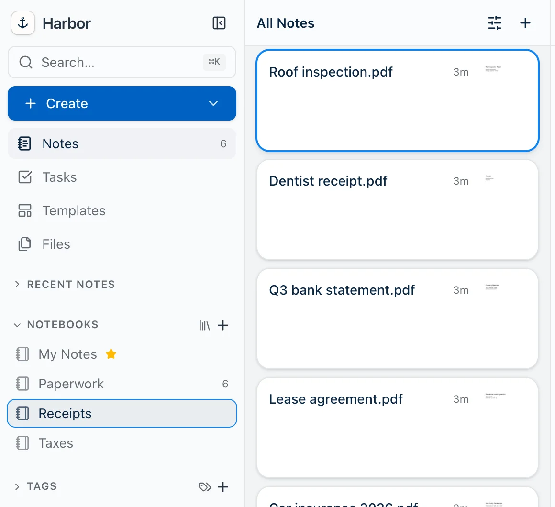Open the Dentist receipt.pdf note
Screen dimensions: 555x507
[x=398, y=210]
